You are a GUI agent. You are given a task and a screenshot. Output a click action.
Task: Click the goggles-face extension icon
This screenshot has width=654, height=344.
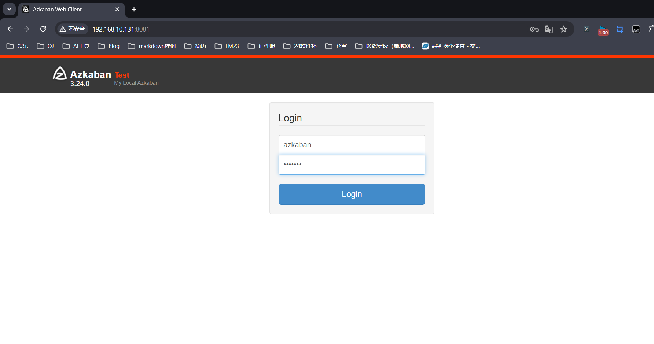[x=636, y=29]
